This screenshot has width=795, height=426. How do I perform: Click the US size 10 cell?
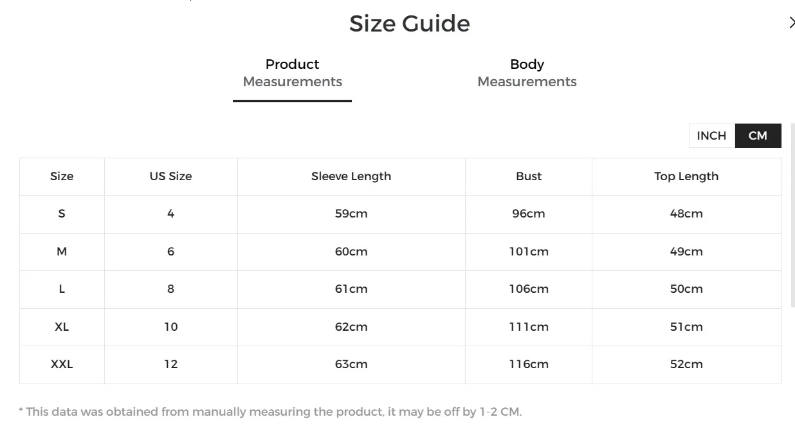click(170, 327)
